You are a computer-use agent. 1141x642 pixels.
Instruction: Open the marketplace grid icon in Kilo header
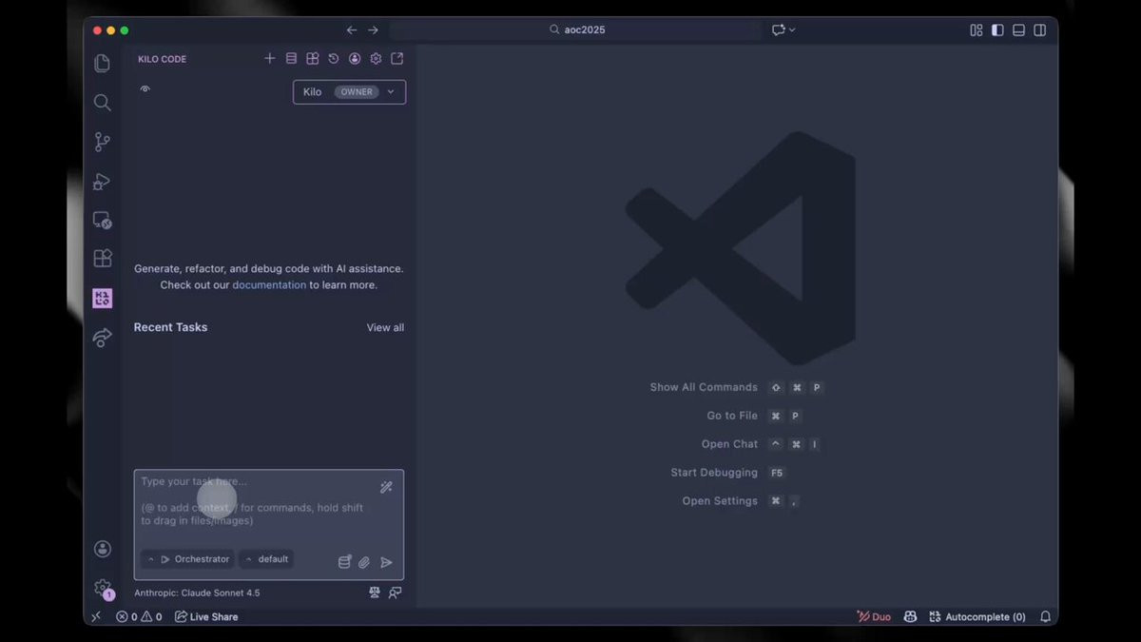[x=312, y=58]
